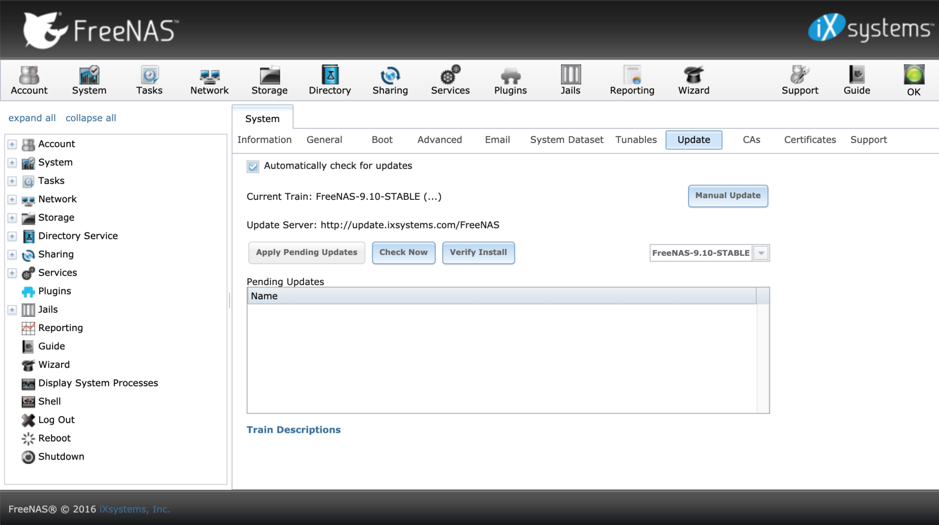This screenshot has height=525, width=939.
Task: Open the FreeNAS-9.10-STABLE train dropdown
Action: point(761,253)
